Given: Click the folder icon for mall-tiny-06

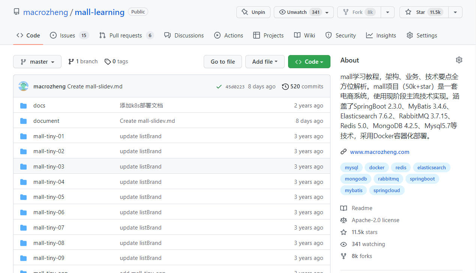Looking at the screenshot, I should click(24, 212).
